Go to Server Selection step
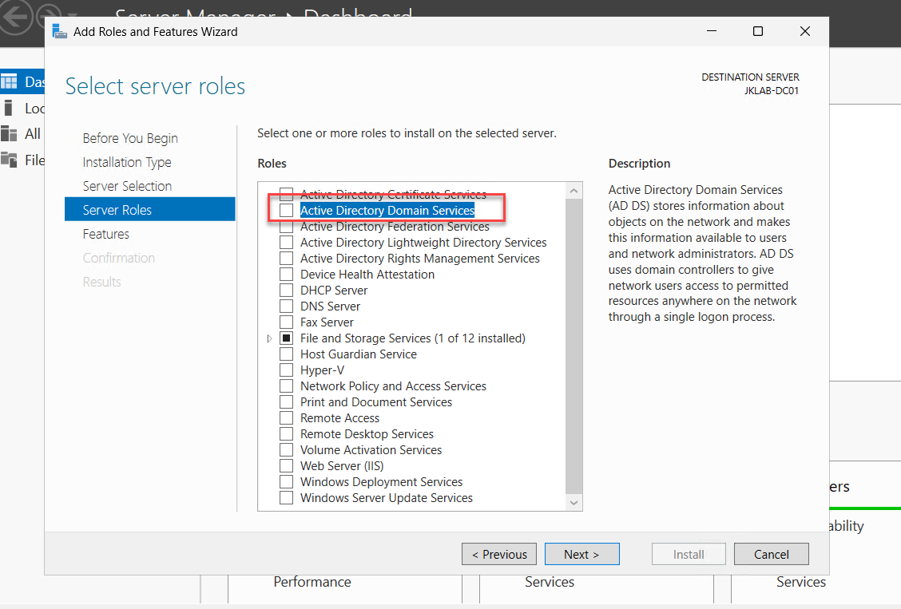Viewport: 901px width, 609px height. [x=127, y=187]
